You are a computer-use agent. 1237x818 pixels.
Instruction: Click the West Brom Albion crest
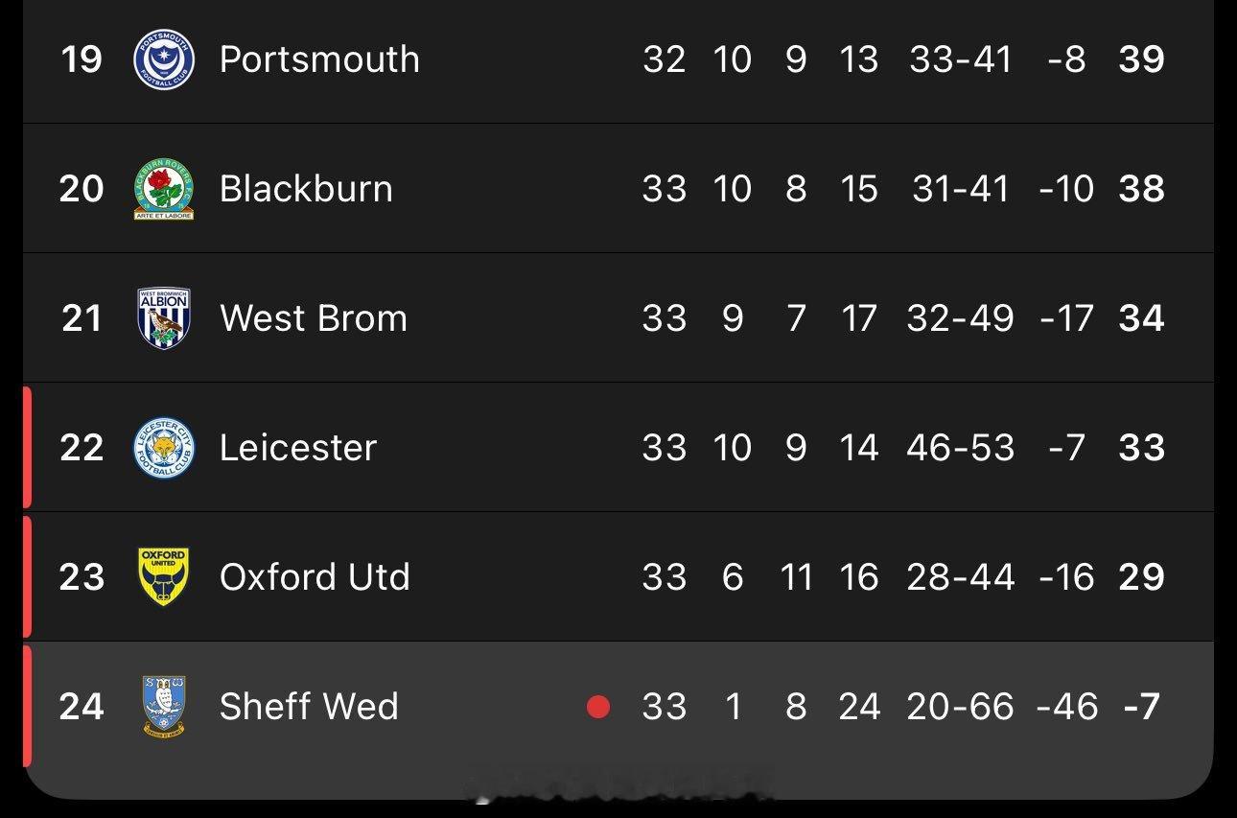tap(164, 318)
